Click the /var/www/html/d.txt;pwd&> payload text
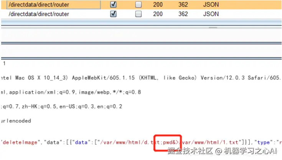Screen dimensions: 282x160 click(x=140, y=142)
